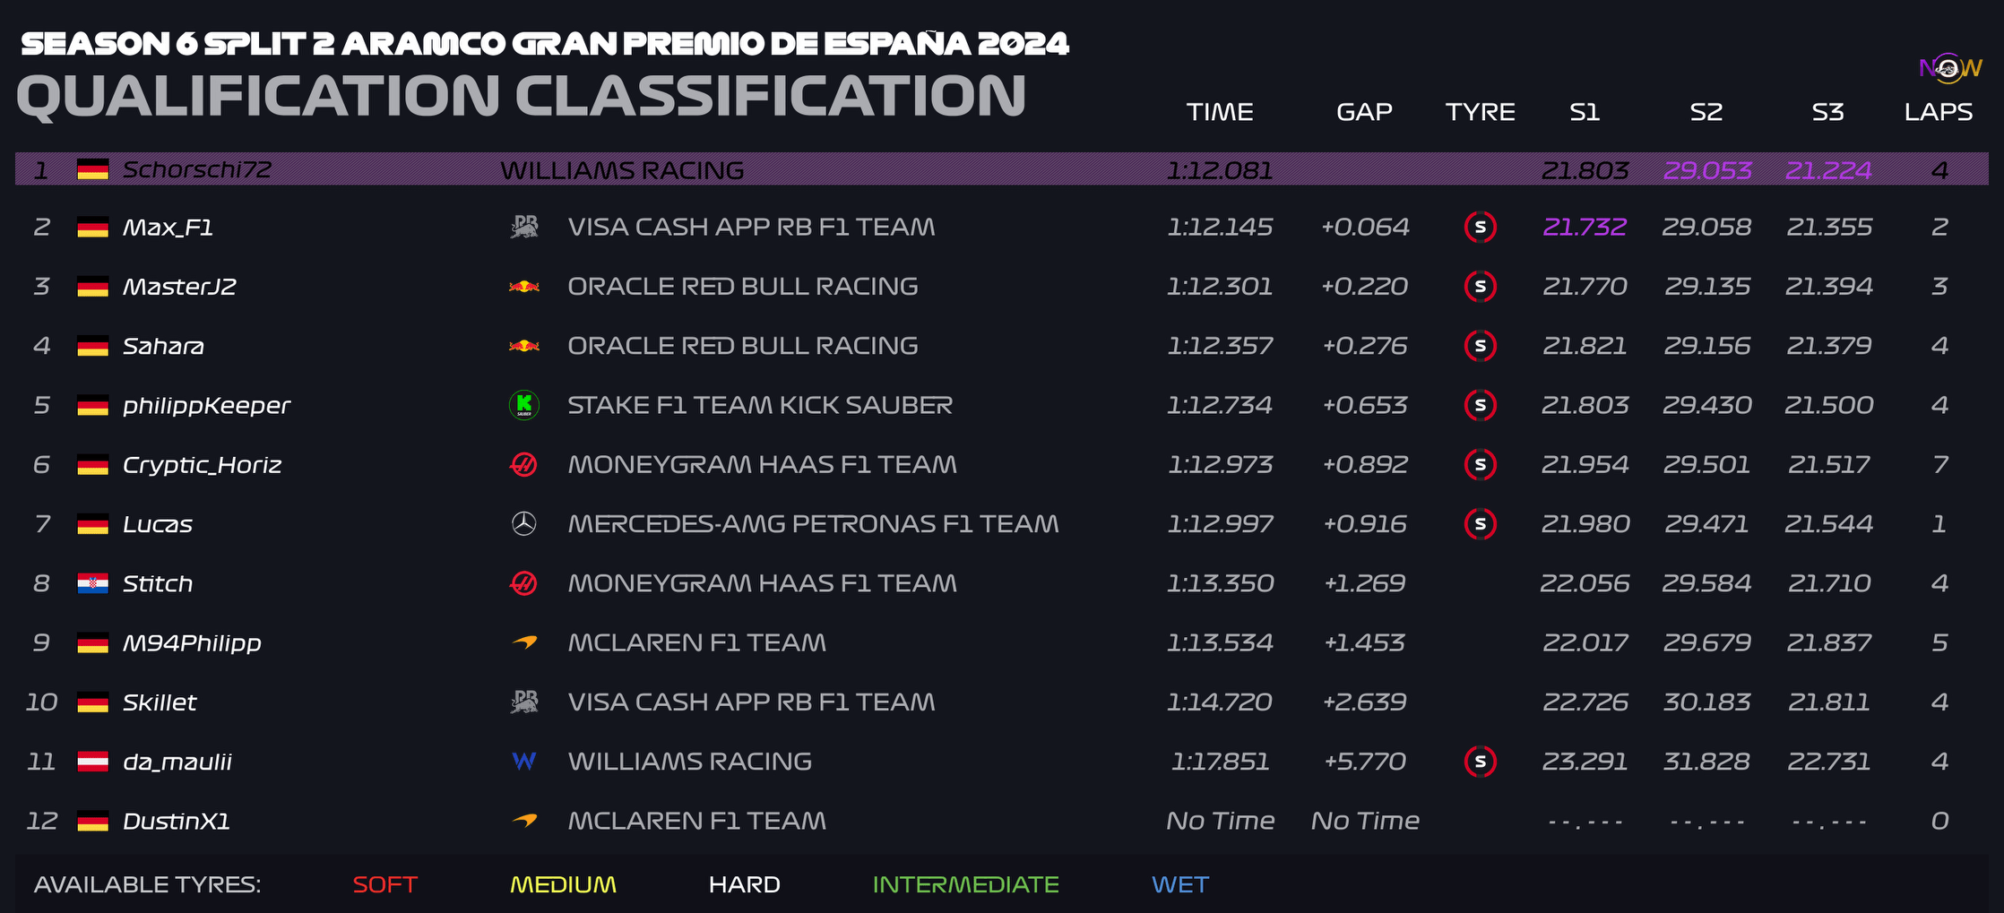Click McLaren logo in M94Philipp row
2004x913 pixels.
(524, 642)
